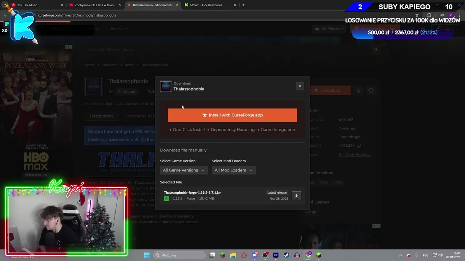Open the All Game Versions dropdown

(184, 170)
